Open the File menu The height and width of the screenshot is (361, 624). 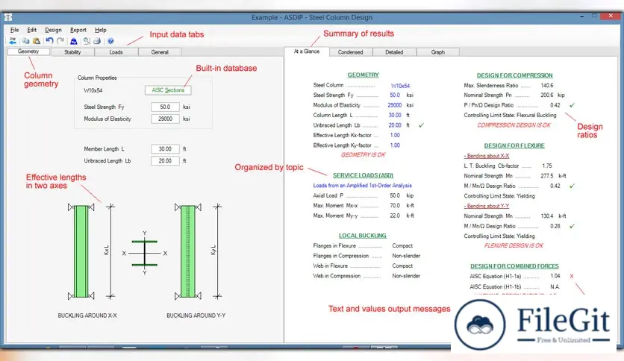point(14,30)
